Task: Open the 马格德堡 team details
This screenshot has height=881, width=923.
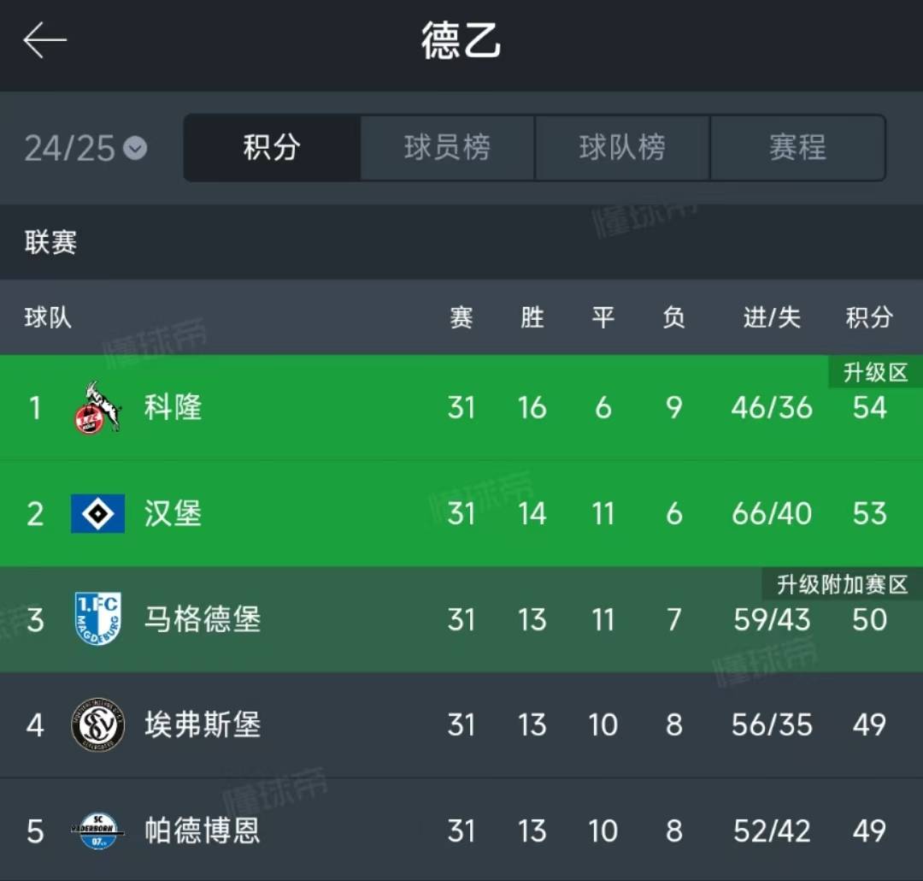Action: pyautogui.click(x=203, y=619)
